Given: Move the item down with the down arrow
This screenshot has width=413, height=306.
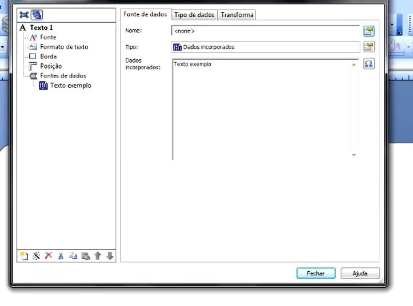Looking at the screenshot, I should (110, 256).
